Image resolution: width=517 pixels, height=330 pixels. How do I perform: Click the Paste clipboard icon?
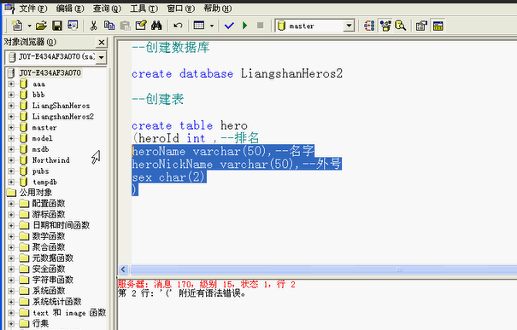pos(126,26)
